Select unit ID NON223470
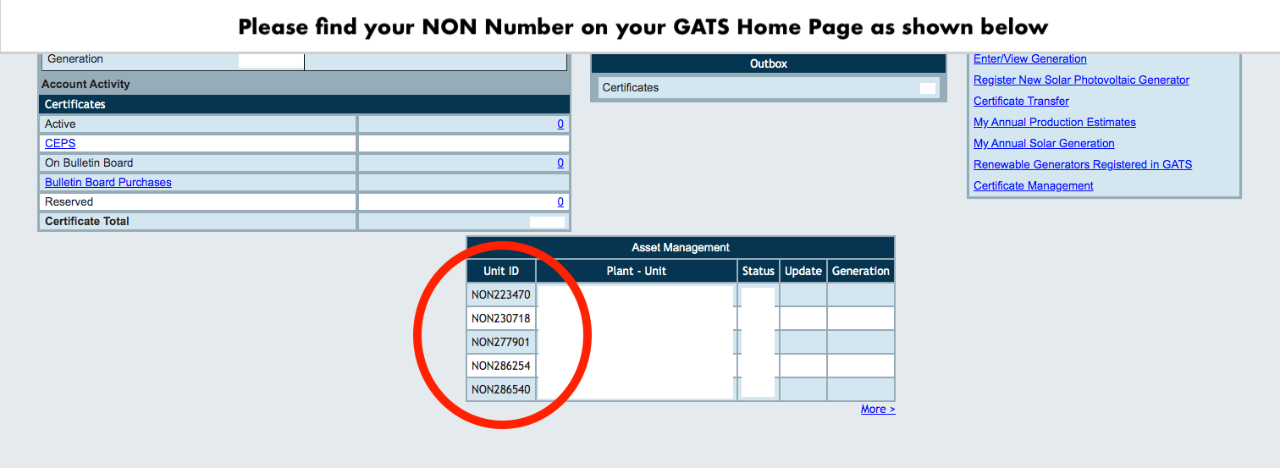Screen dimensions: 1280x468 [501, 295]
